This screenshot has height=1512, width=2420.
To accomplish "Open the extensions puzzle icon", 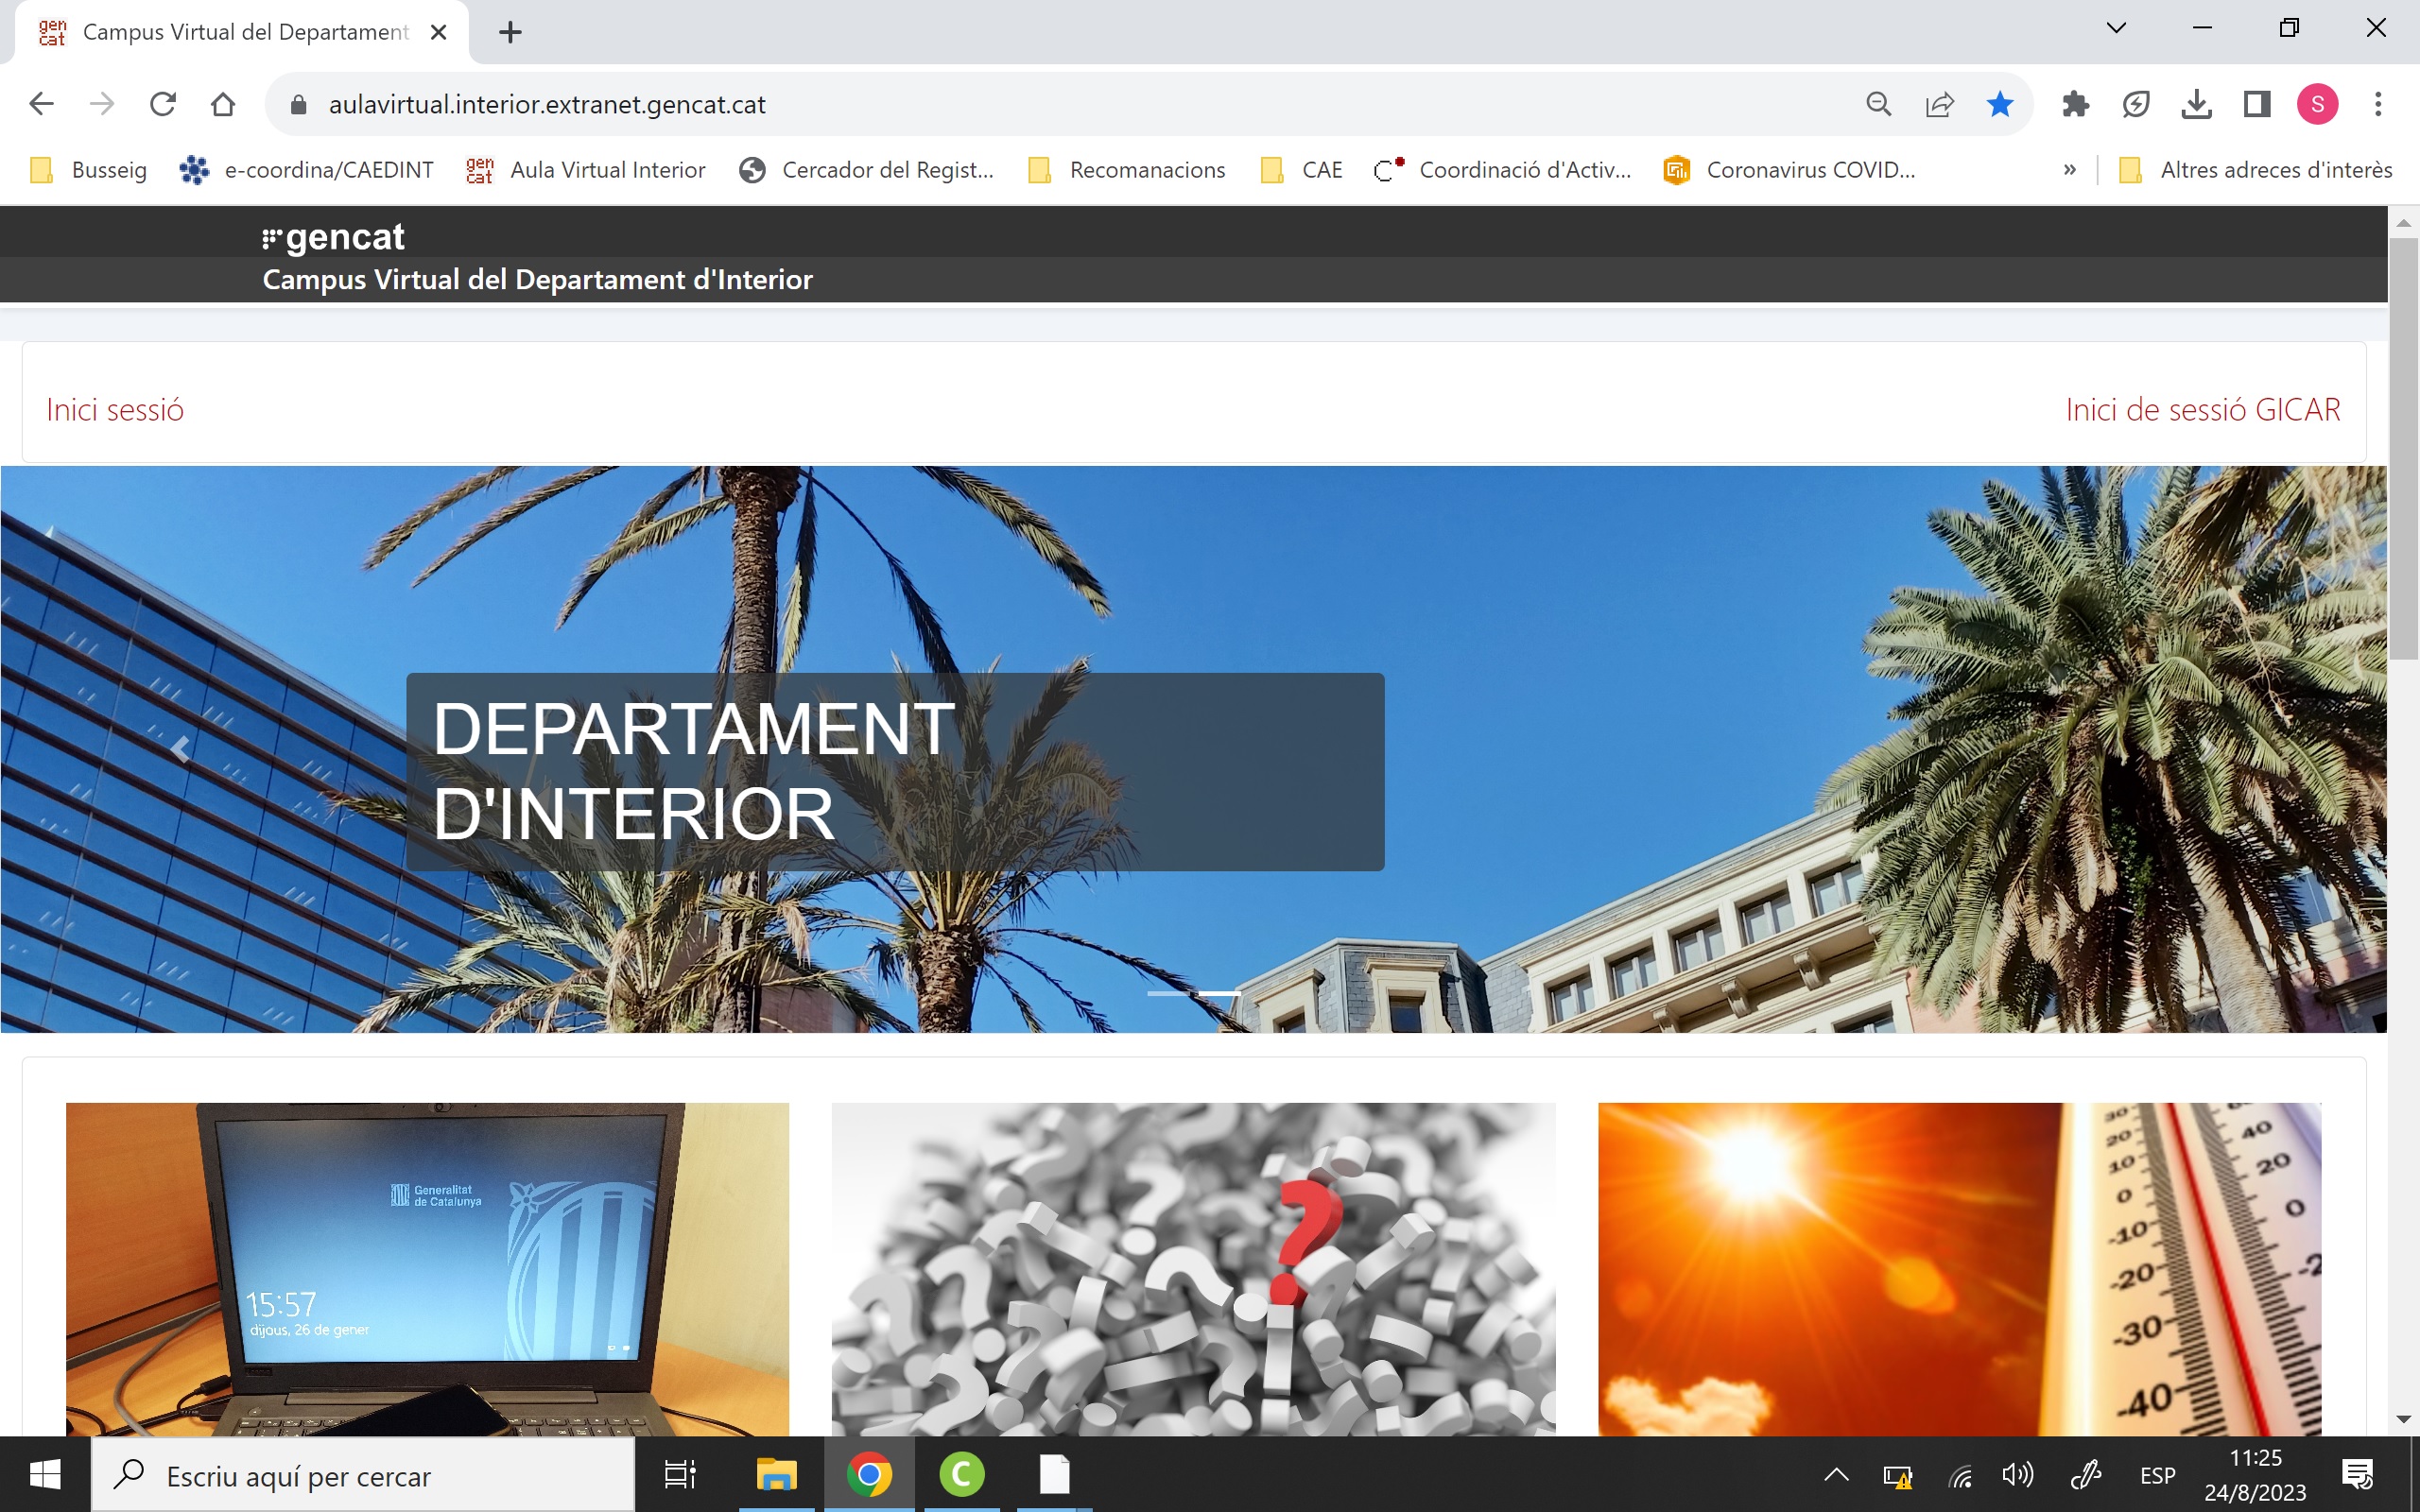I will [2075, 104].
